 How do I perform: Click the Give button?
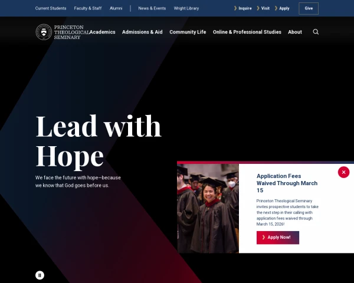(x=309, y=8)
